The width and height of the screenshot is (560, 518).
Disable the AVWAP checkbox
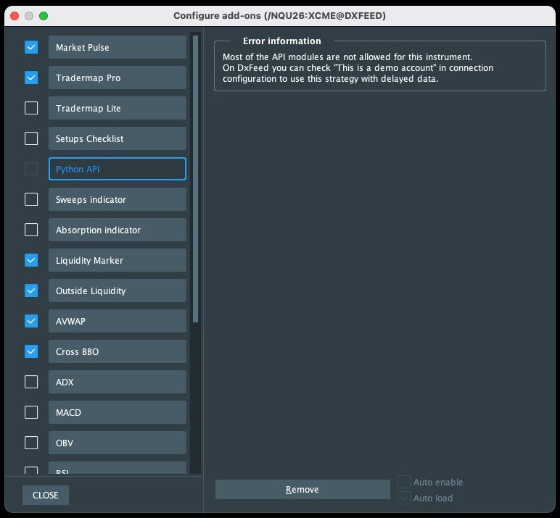[x=31, y=321]
